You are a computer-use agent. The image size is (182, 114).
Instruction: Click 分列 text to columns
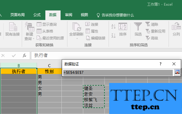click(x=176, y=29)
